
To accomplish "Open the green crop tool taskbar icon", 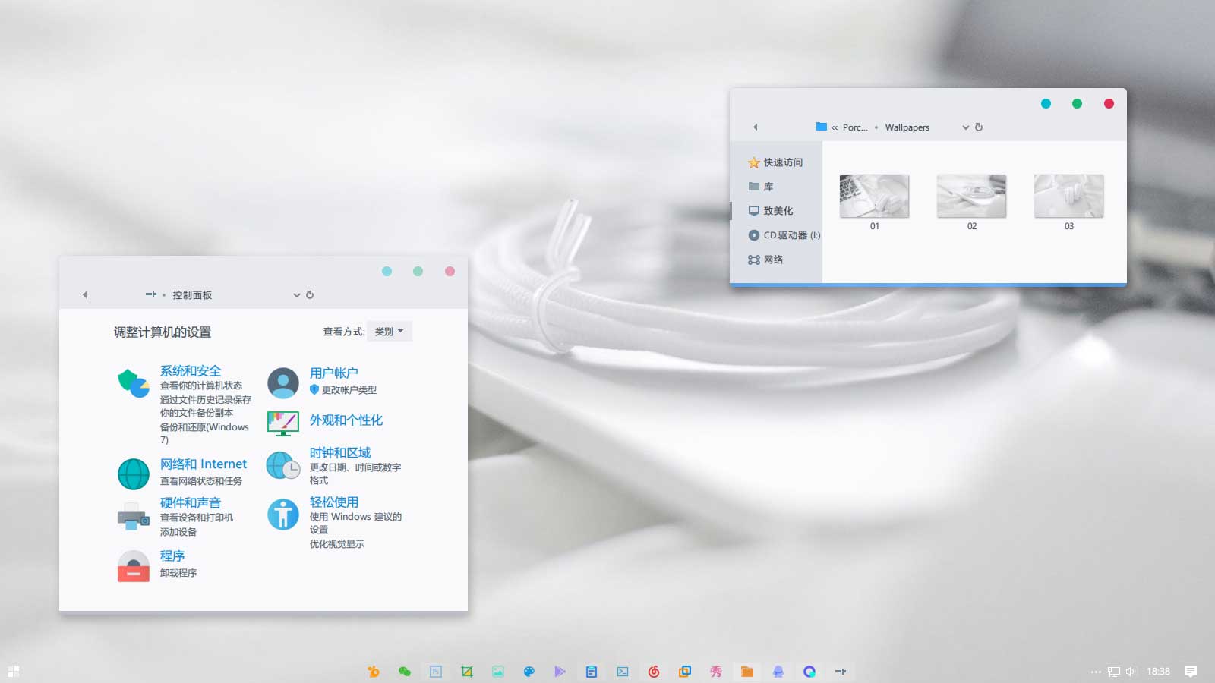I will (x=466, y=672).
